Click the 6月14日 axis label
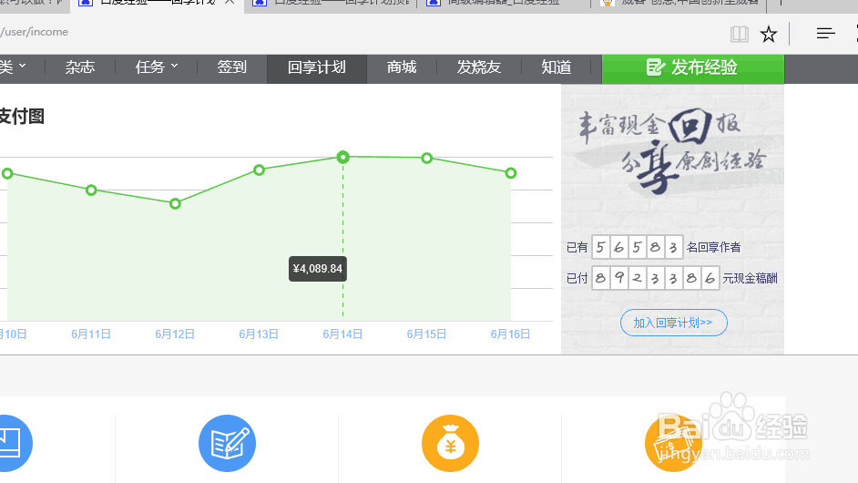This screenshot has width=858, height=483. [x=342, y=334]
